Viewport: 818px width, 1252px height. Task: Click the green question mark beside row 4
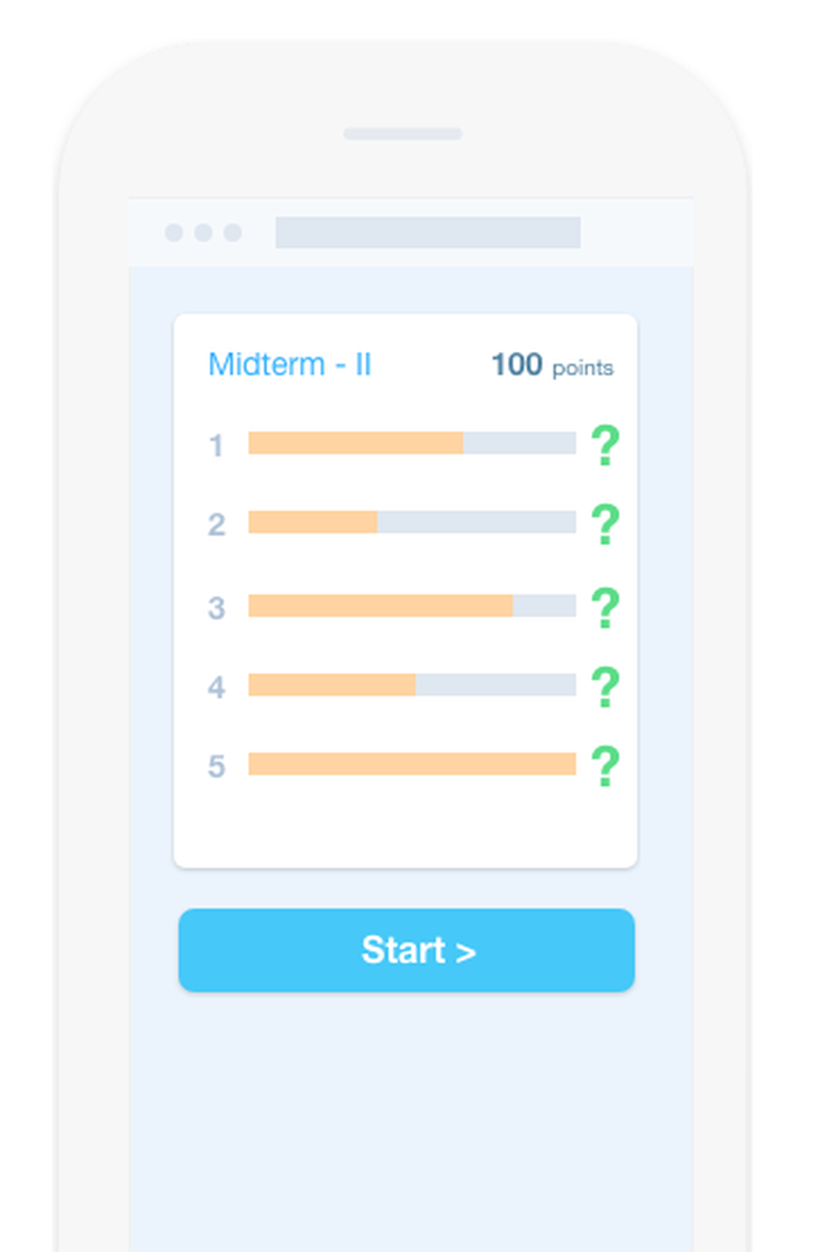[x=605, y=686]
